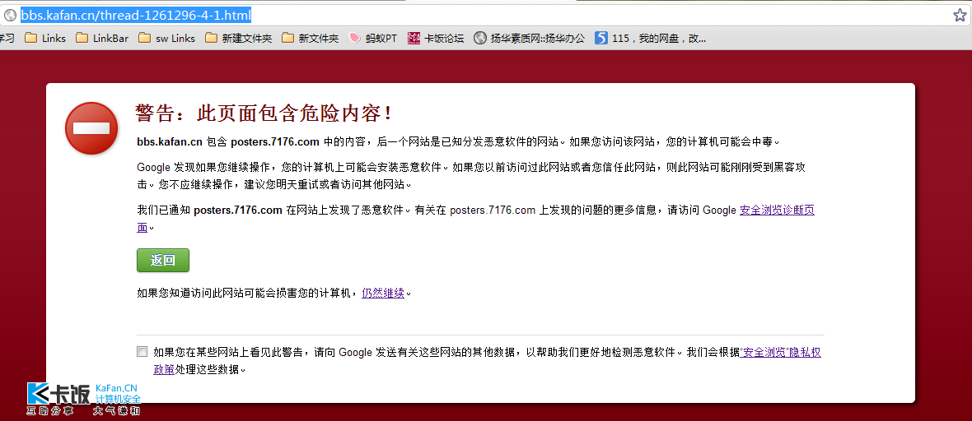Click the warning heading 警告：此页面包含危险内容！

click(x=264, y=113)
